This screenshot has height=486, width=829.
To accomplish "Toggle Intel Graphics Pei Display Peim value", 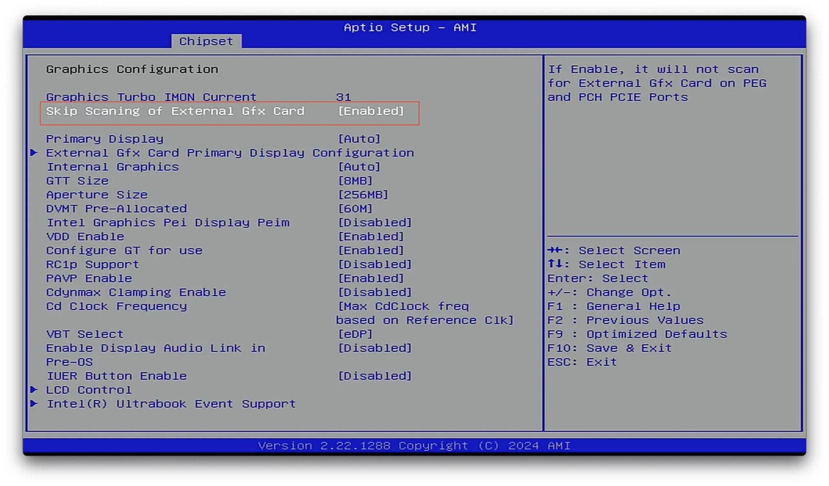I will click(375, 223).
